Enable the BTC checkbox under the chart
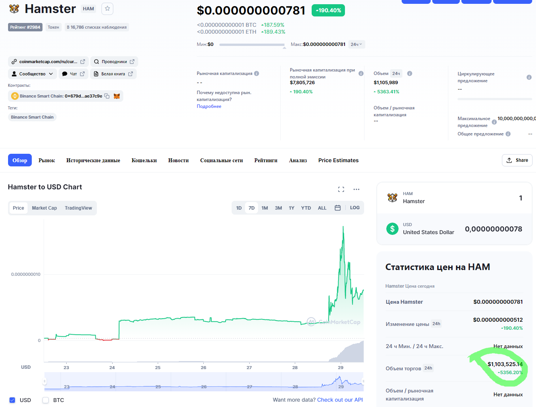 pyautogui.click(x=46, y=400)
